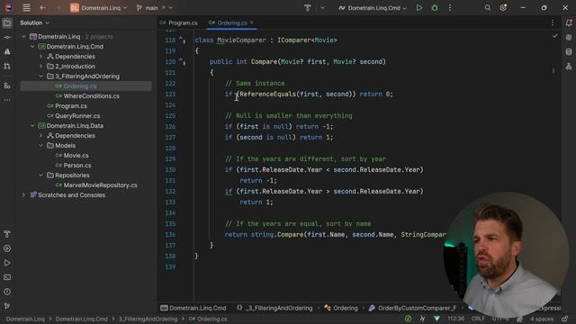Open the main git branch dropdown
The image size is (576, 324).
pyautogui.click(x=154, y=8)
